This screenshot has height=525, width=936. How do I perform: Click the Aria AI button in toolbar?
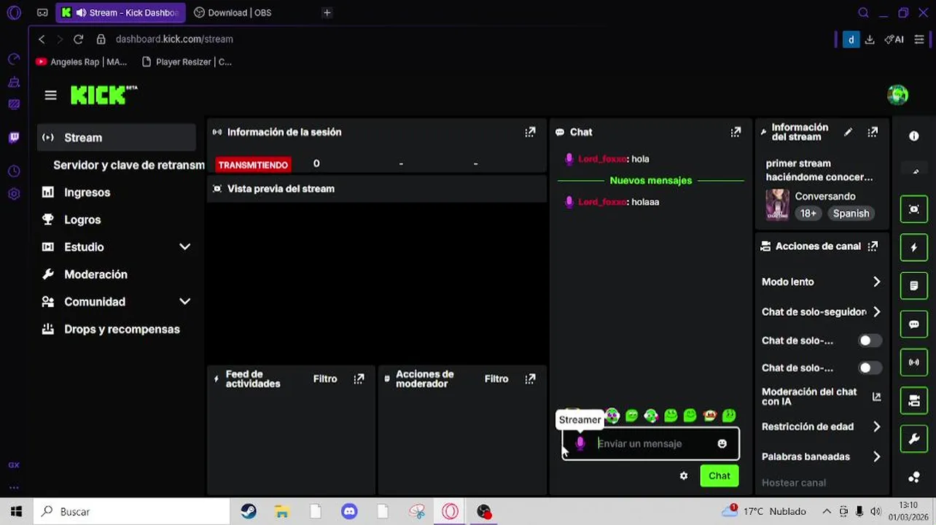(x=894, y=39)
